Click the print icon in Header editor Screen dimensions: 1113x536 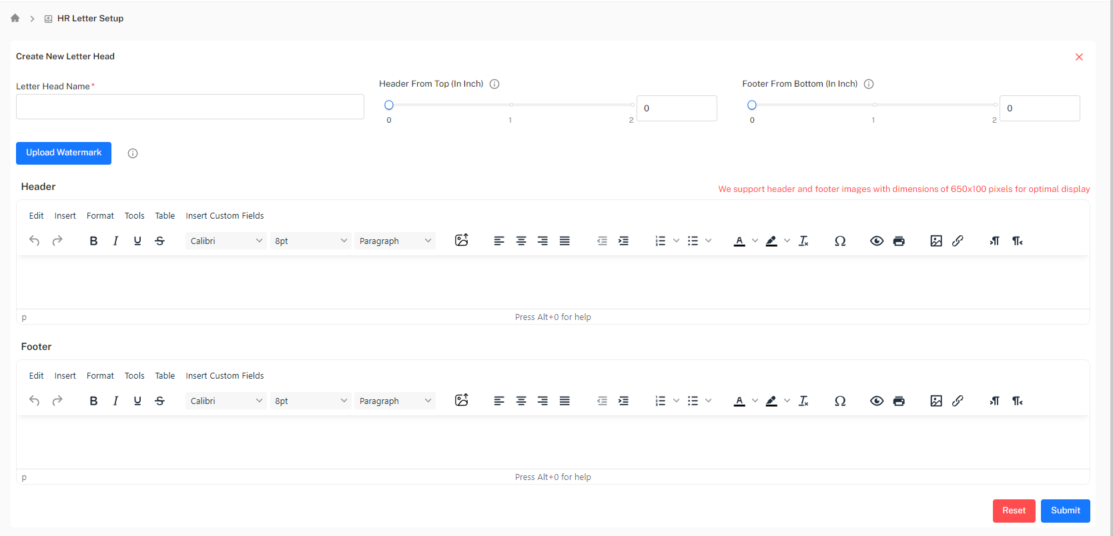tap(899, 241)
